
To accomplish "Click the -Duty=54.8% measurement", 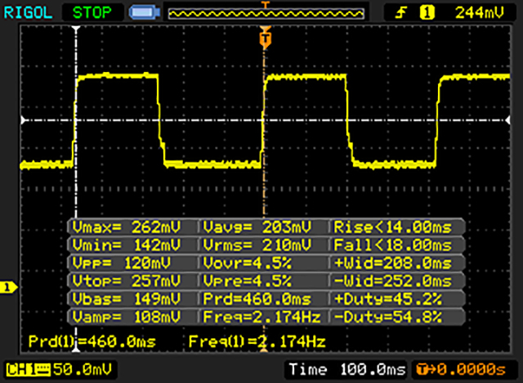I will [x=387, y=317].
